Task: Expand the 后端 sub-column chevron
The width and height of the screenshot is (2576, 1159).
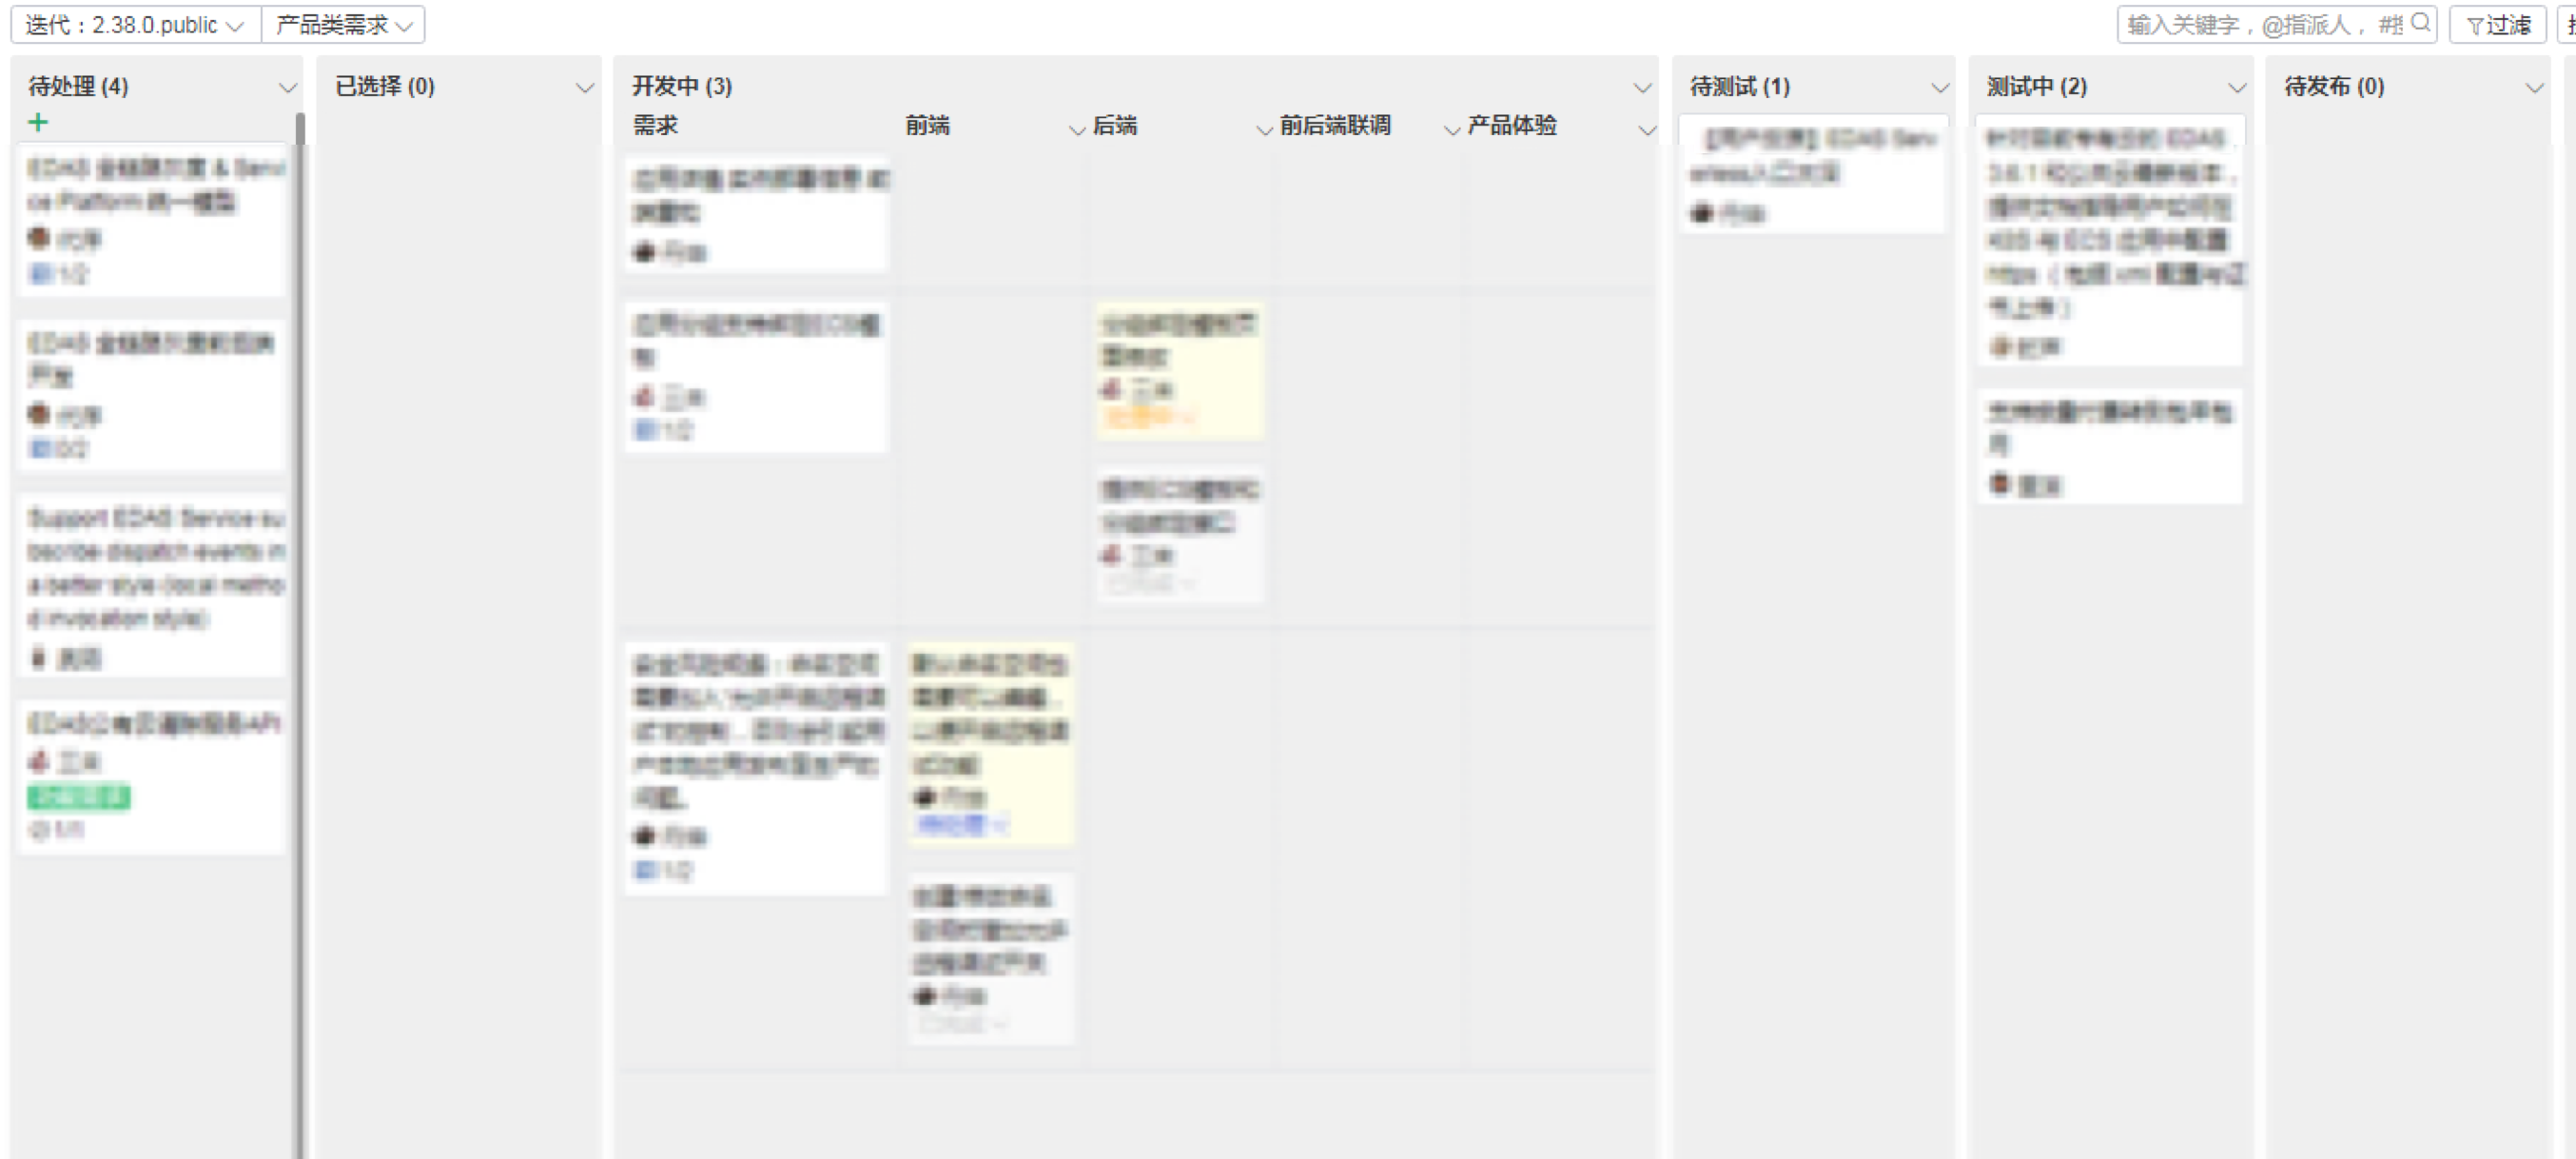Action: 1264,129
